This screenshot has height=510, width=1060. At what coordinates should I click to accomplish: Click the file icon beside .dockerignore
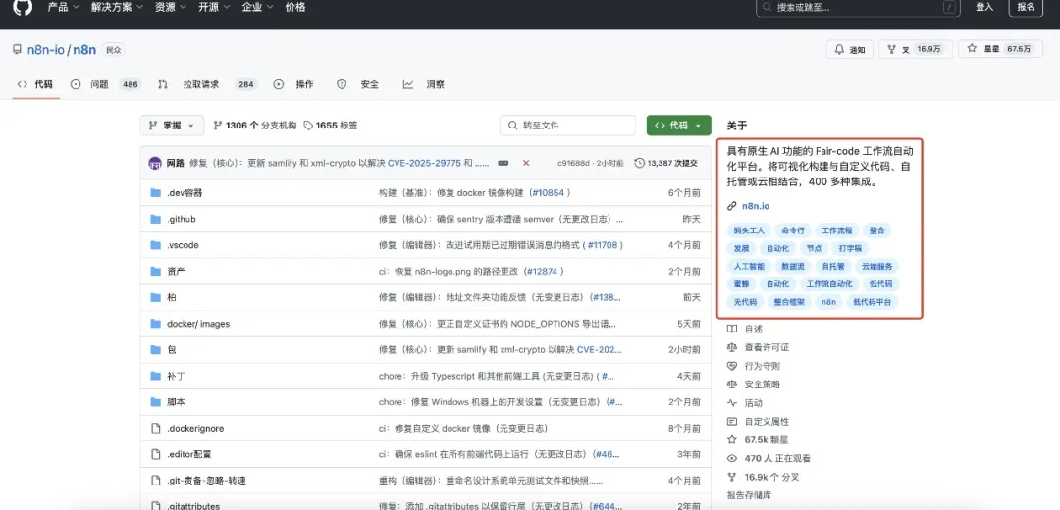coord(155,429)
